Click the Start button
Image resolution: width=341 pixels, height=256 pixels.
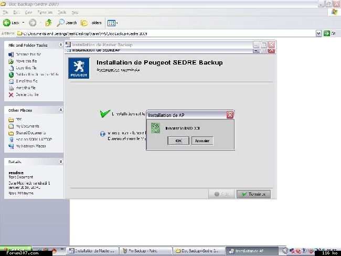click(x=16, y=250)
